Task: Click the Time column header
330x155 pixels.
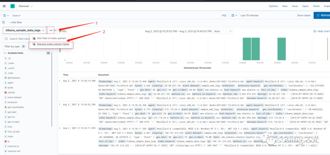Action: click(66, 75)
